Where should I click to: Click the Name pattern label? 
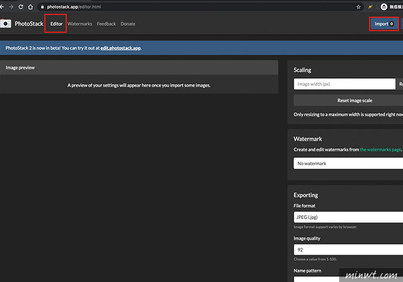coord(307,270)
